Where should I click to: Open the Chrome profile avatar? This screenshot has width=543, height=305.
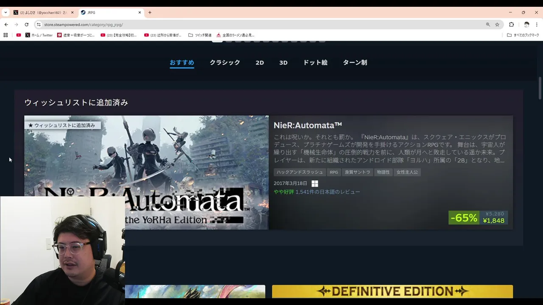coord(526,25)
